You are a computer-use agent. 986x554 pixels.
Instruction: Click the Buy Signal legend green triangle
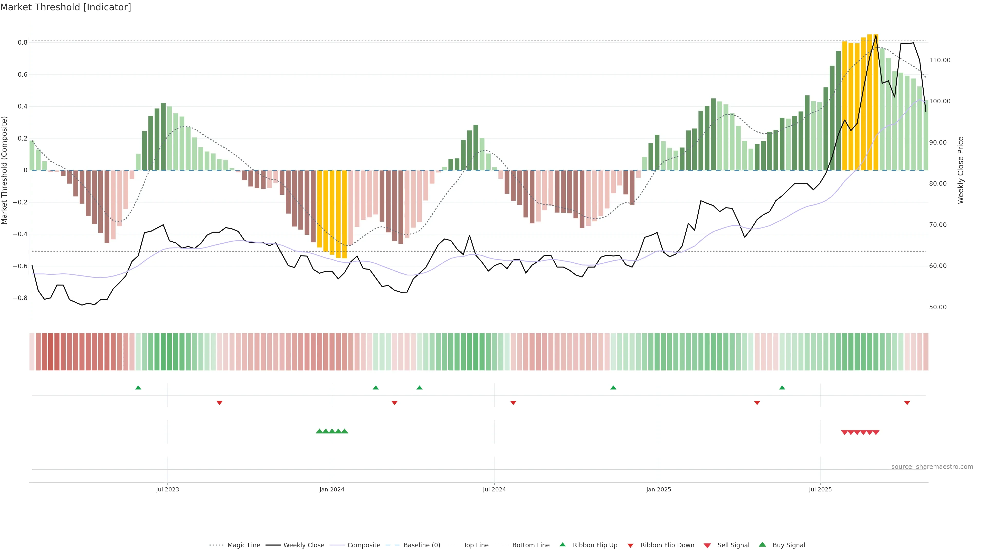pos(762,545)
